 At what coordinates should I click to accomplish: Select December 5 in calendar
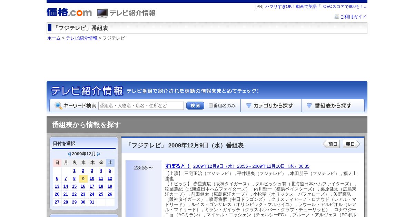pyautogui.click(x=110, y=170)
